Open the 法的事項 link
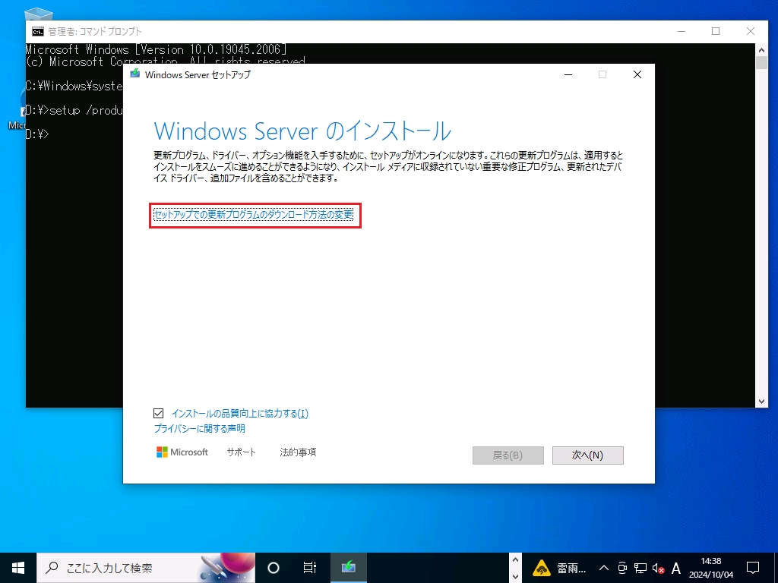This screenshot has width=778, height=583. tap(298, 452)
